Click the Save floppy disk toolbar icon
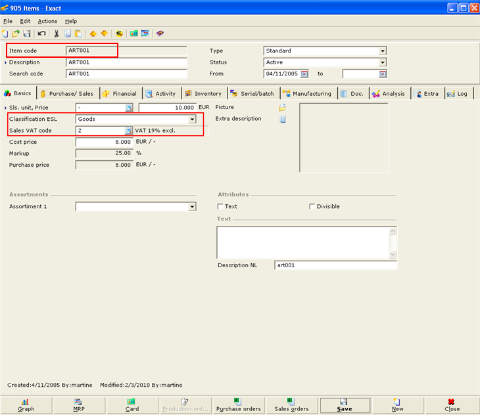 pos(27,33)
